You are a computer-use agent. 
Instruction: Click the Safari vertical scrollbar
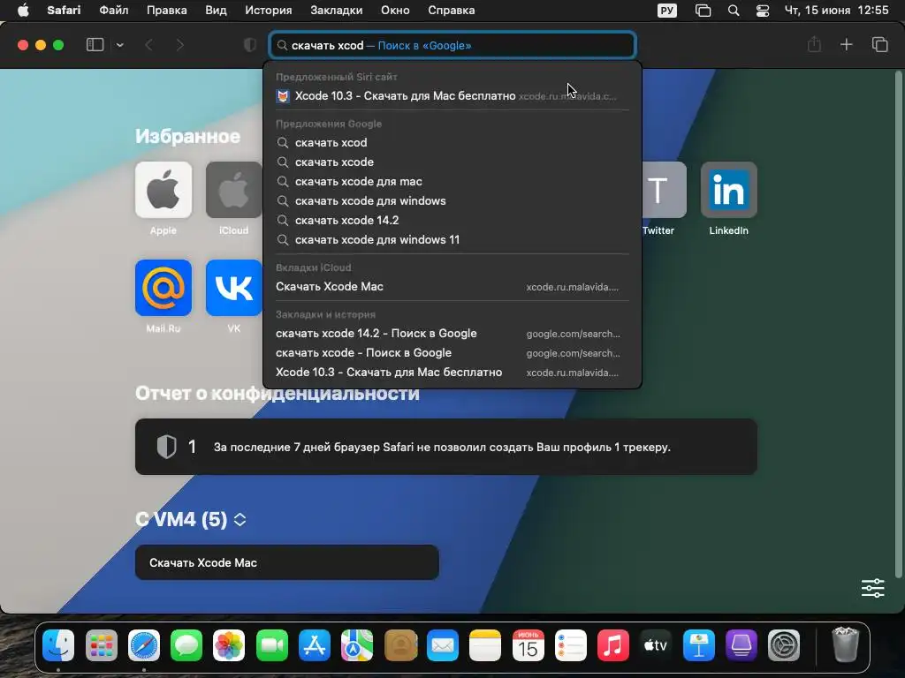point(898,323)
